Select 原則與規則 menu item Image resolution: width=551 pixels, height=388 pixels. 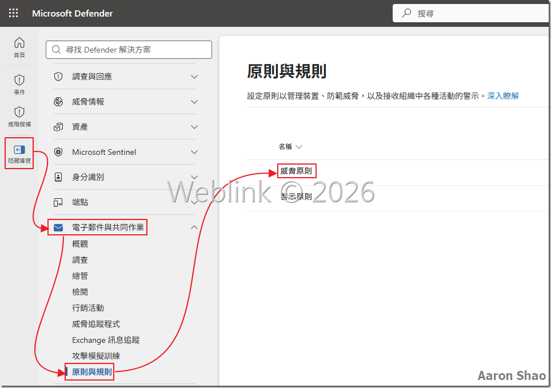92,372
